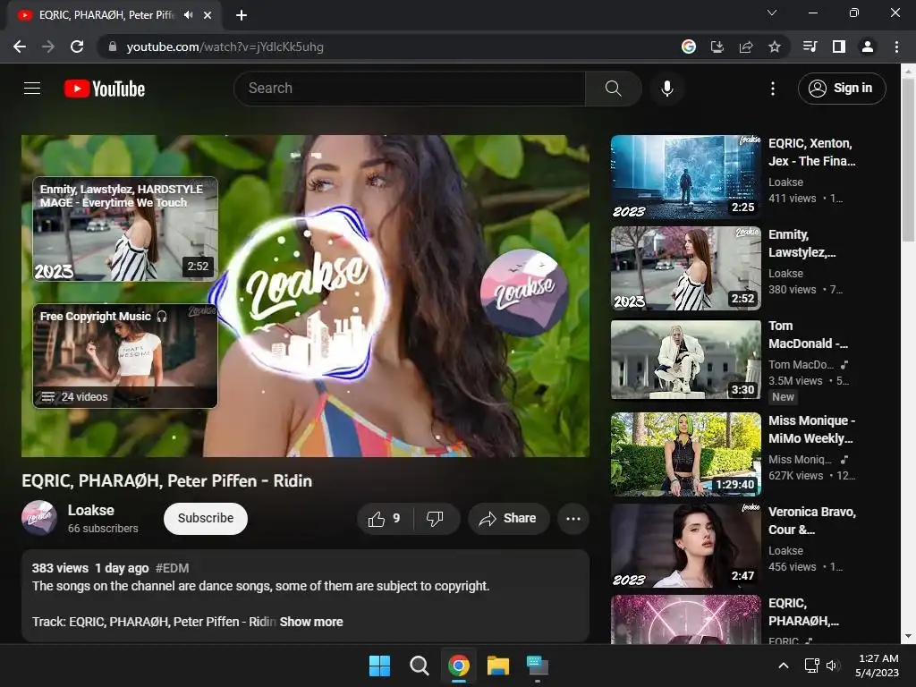916x687 pixels.
Task: Open Veronica Bravo recommended video thumbnail
Action: pos(686,546)
